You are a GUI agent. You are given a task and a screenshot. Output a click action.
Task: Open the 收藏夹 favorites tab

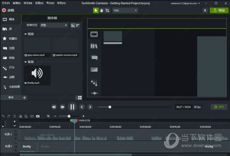click(x=11, y=38)
